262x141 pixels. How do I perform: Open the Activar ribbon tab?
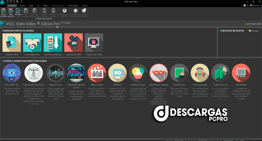click(85, 6)
